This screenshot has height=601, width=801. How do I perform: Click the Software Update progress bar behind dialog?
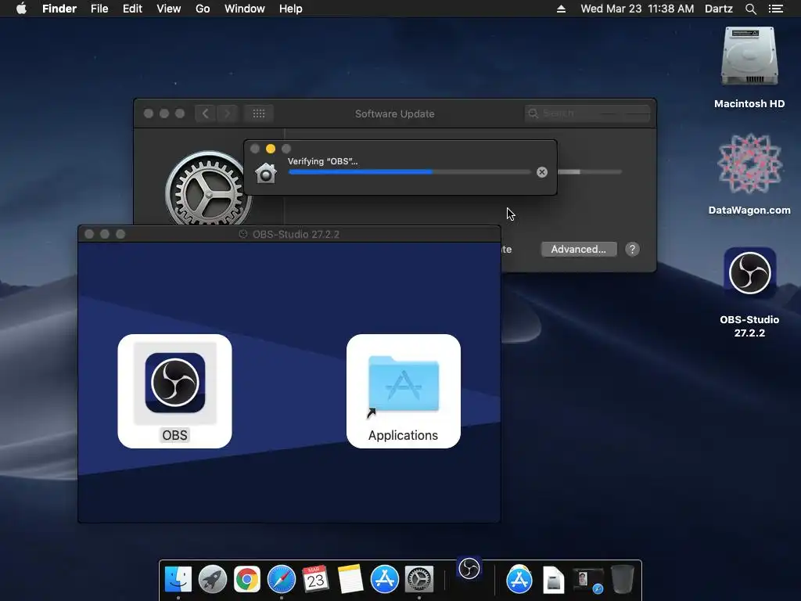coord(590,172)
